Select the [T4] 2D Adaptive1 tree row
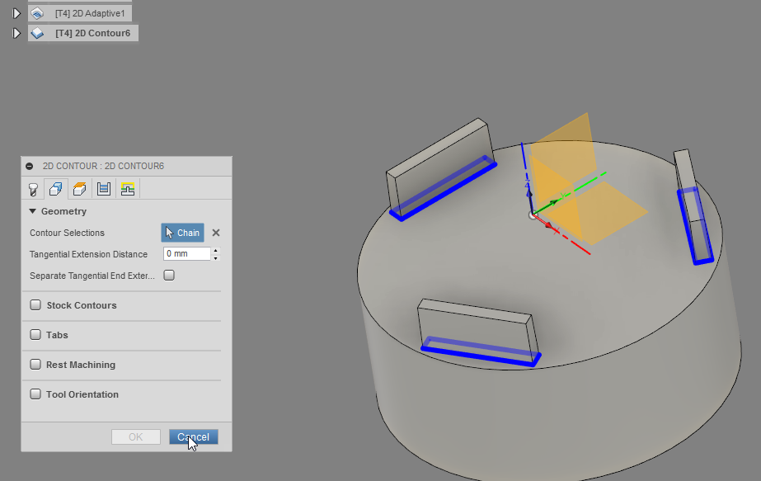Image resolution: width=761 pixels, height=481 pixels. point(80,13)
